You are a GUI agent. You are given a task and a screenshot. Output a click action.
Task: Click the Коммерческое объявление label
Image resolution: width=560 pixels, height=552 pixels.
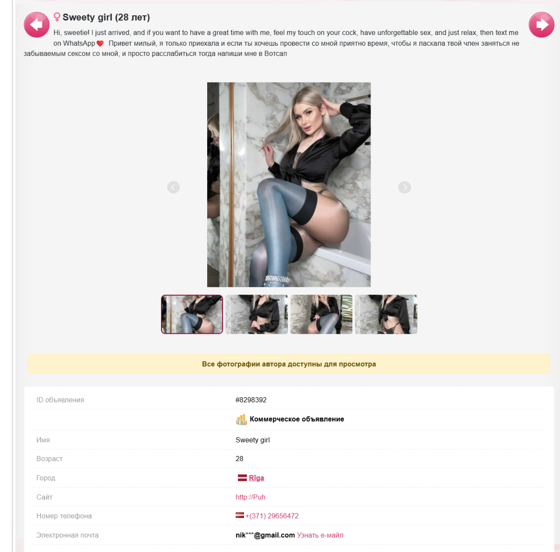point(297,419)
